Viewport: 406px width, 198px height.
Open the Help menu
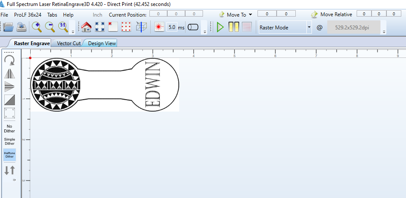[69, 15]
